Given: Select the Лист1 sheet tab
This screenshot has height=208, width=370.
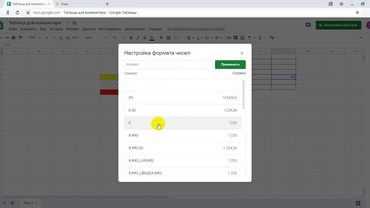Looking at the screenshot, I should (x=30, y=203).
